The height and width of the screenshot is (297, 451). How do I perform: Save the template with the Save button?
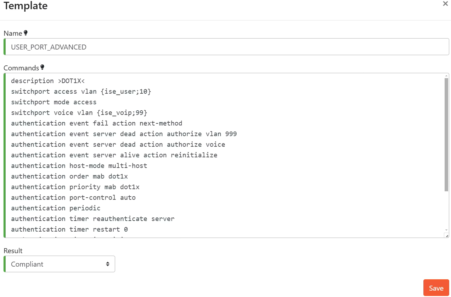[436, 288]
